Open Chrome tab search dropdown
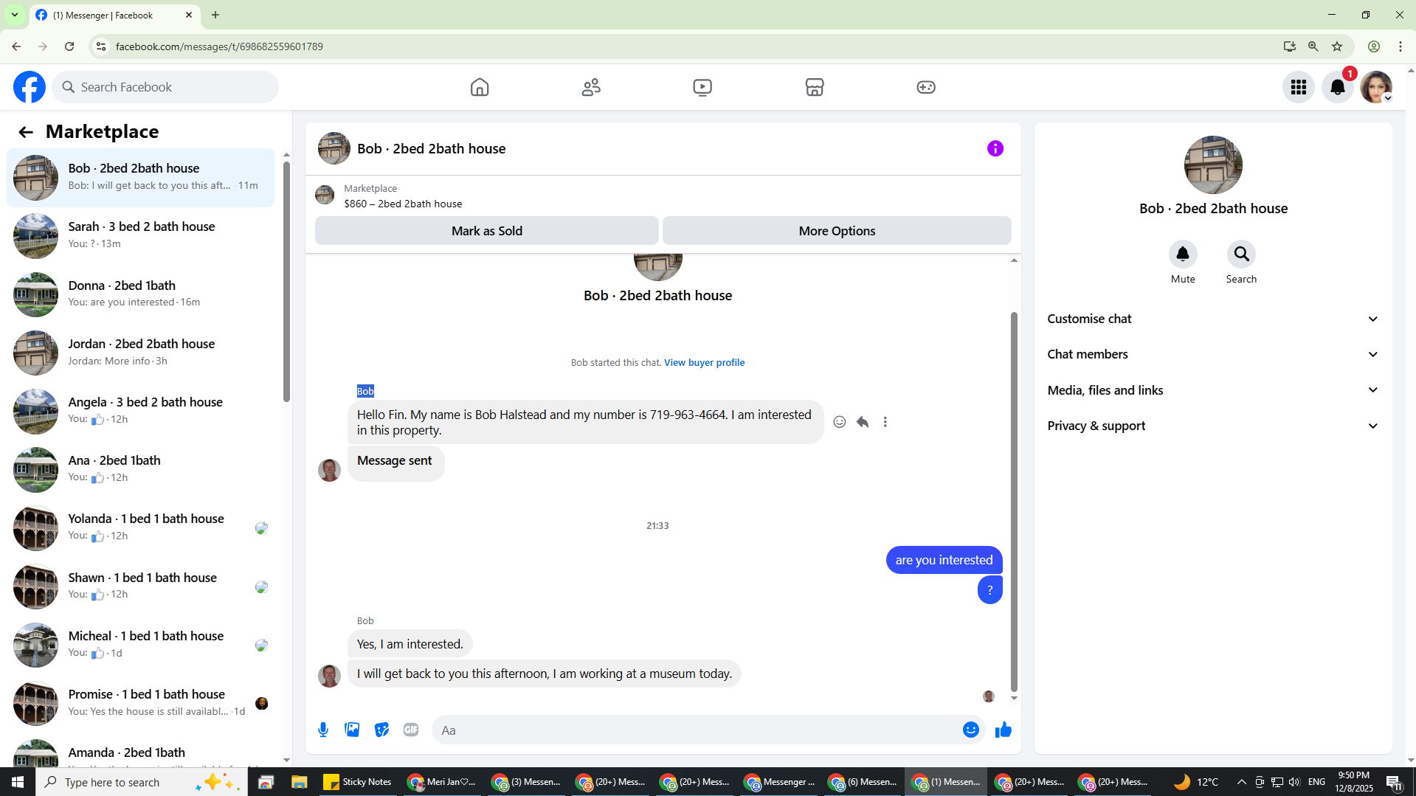The height and width of the screenshot is (796, 1416). coord(15,15)
